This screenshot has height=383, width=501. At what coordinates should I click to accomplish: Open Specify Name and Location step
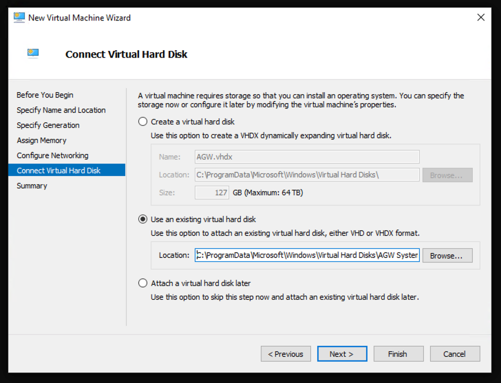click(61, 110)
